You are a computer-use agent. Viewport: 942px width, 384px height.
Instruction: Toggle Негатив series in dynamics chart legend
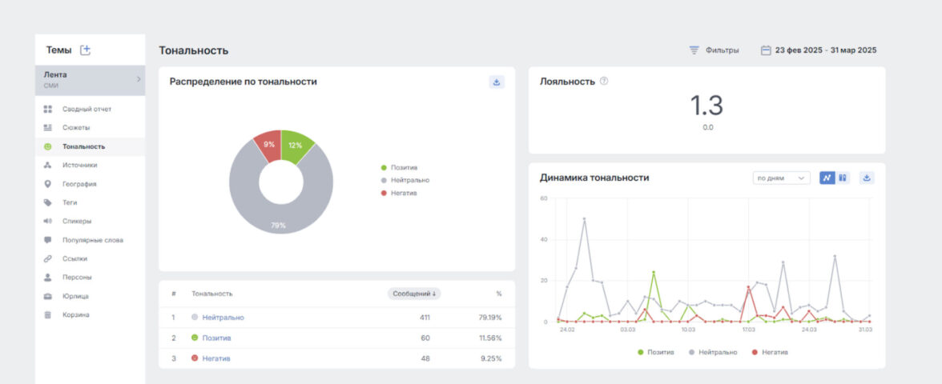click(769, 352)
